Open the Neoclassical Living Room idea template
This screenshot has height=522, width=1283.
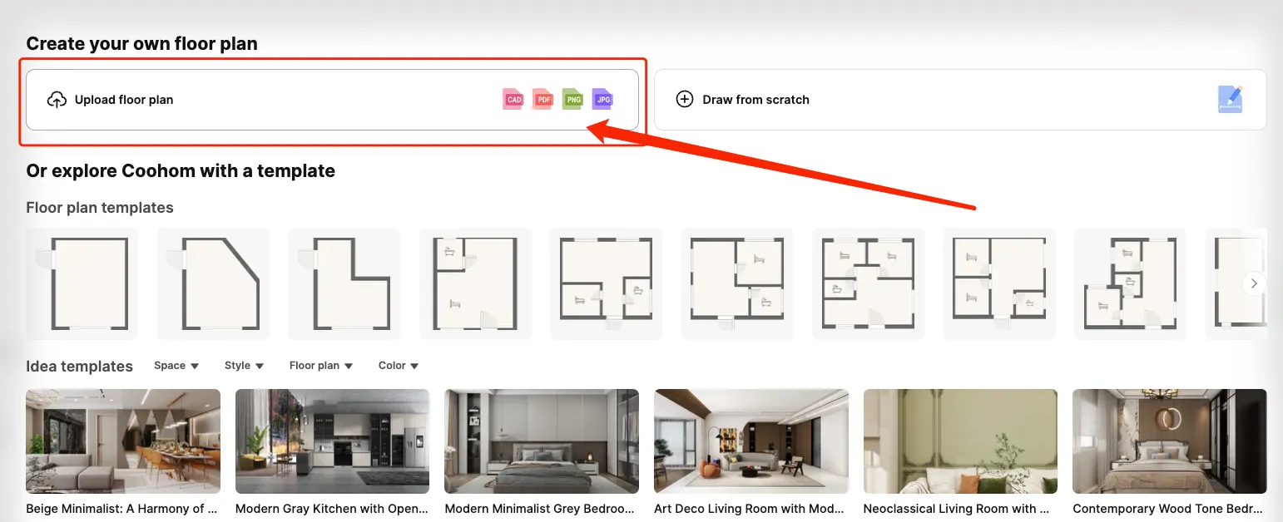point(960,441)
